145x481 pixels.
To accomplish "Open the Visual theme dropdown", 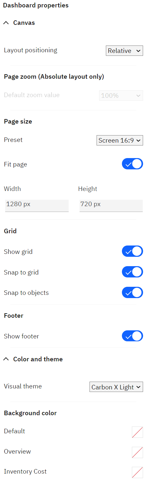I will (x=116, y=387).
